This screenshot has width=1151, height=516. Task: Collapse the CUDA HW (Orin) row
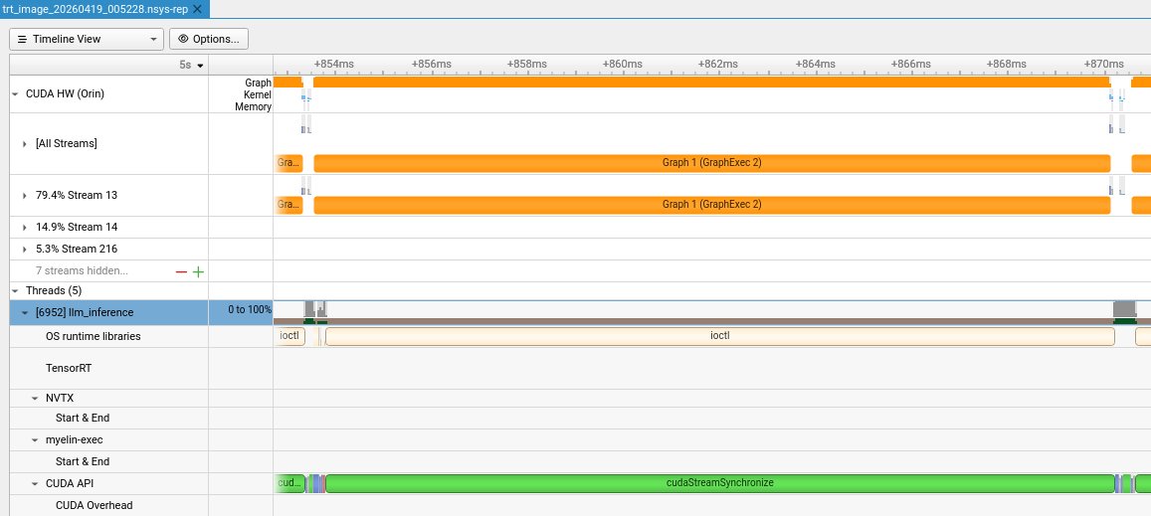[15, 93]
